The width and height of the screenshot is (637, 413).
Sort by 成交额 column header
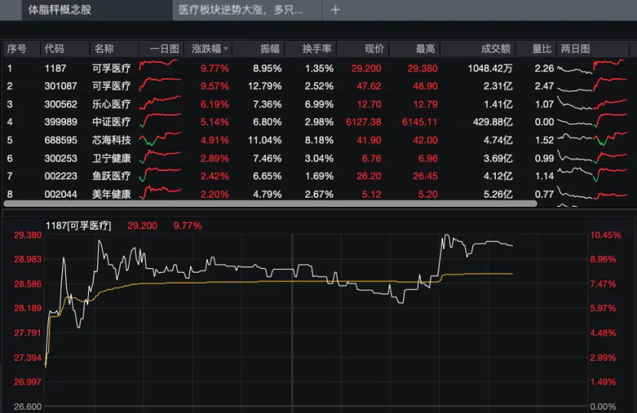[x=496, y=49]
